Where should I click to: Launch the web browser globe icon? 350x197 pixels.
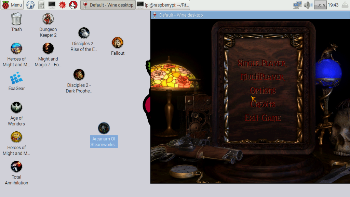coord(30,5)
